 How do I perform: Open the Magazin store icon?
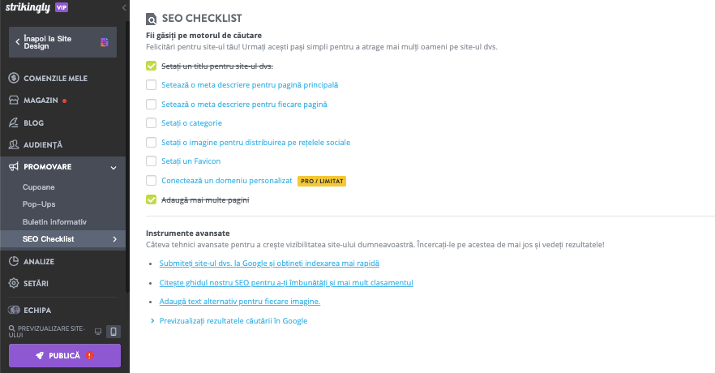pos(14,101)
